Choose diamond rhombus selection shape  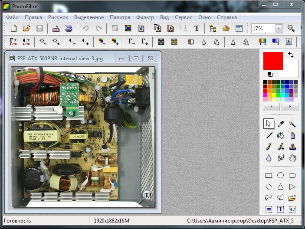coord(269,187)
